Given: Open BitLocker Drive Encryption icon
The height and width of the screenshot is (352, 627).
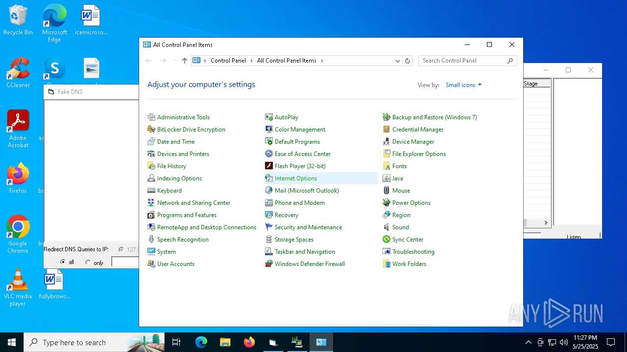Looking at the screenshot, I should (151, 130).
